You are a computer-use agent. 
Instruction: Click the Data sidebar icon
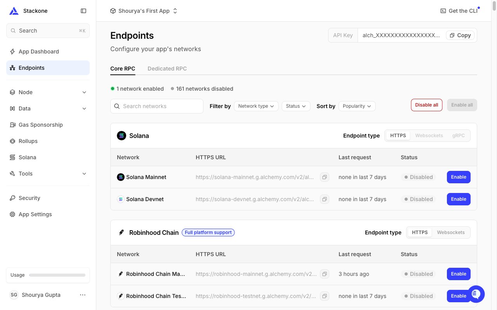[12, 108]
